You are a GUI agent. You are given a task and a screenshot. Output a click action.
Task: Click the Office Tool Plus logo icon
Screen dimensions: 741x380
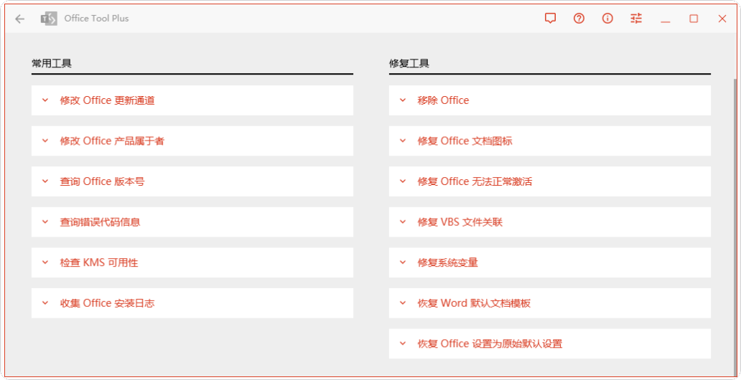pyautogui.click(x=49, y=19)
